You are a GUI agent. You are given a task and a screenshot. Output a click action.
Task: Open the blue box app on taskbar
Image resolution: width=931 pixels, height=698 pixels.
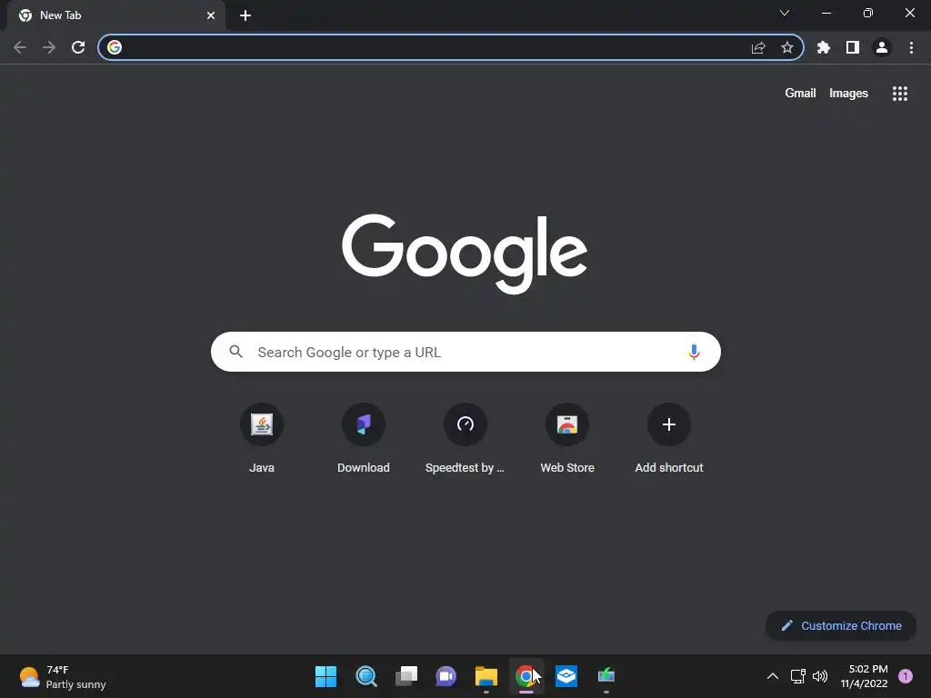[566, 676]
